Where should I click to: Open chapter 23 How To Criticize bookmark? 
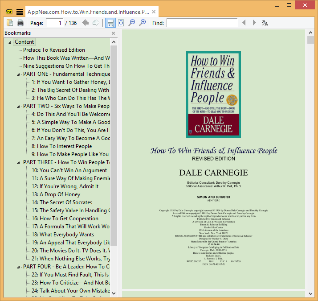[70, 283]
